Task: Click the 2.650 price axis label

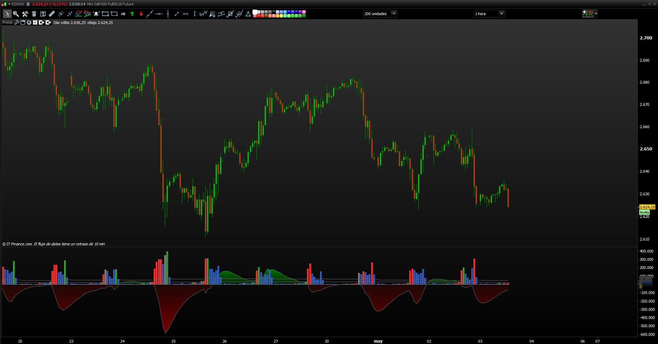Action: [x=646, y=149]
